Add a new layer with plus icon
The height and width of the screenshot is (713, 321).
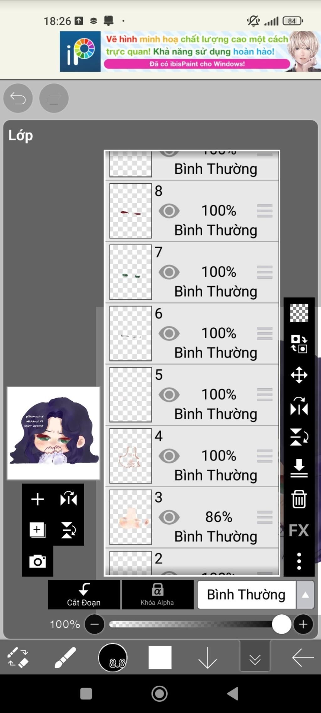[x=38, y=499]
